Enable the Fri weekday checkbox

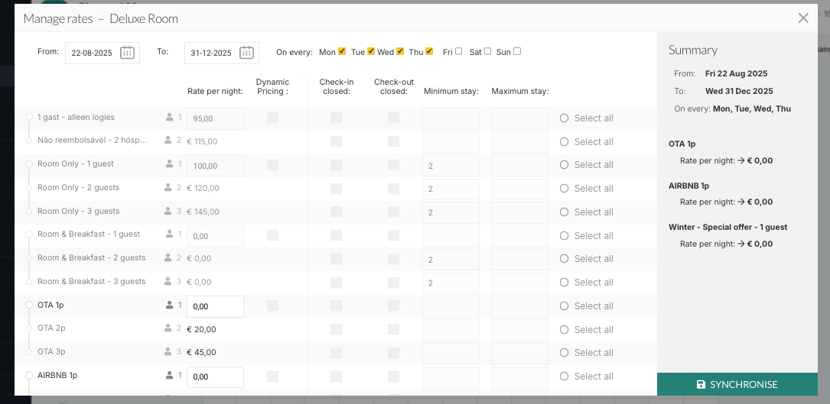point(458,51)
